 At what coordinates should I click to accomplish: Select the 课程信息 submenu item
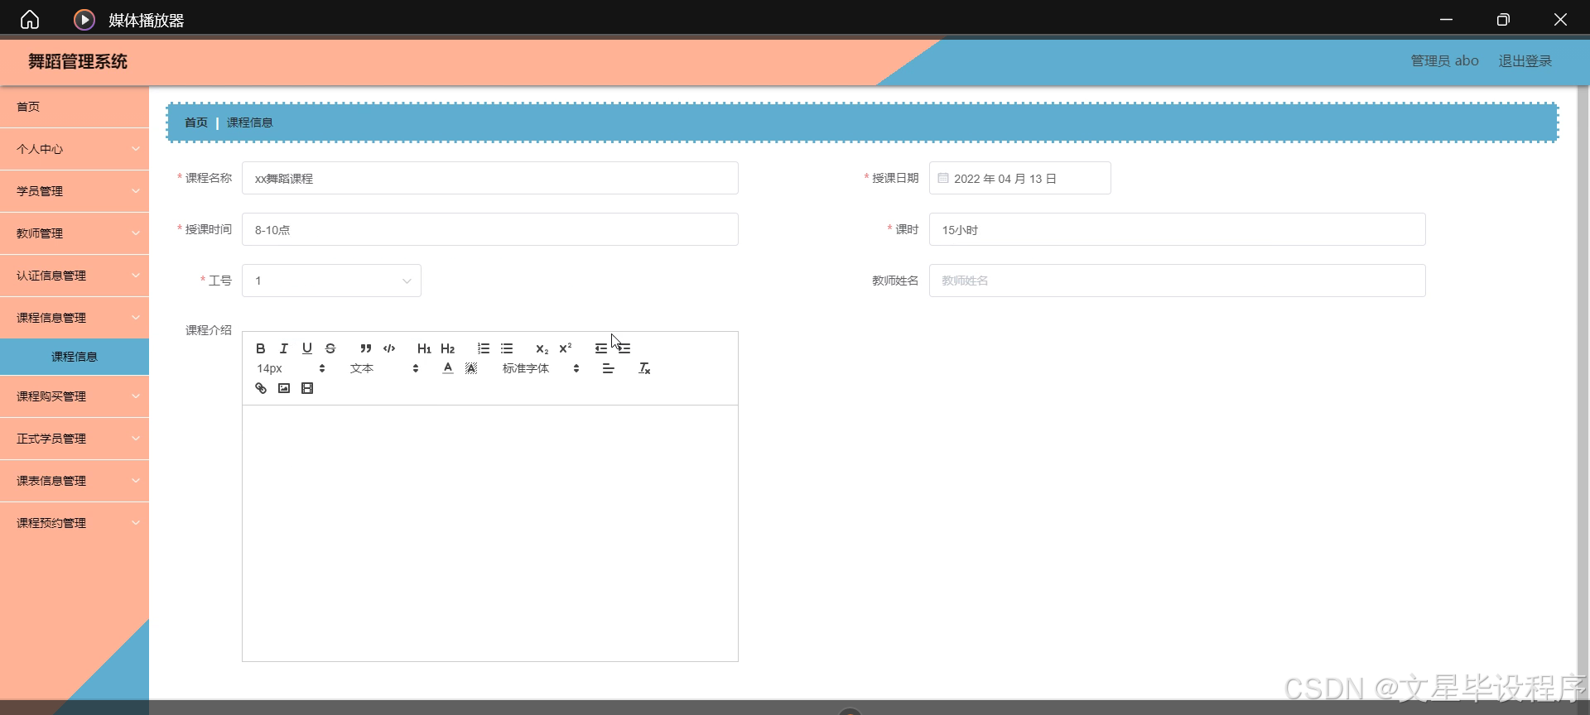(75, 357)
